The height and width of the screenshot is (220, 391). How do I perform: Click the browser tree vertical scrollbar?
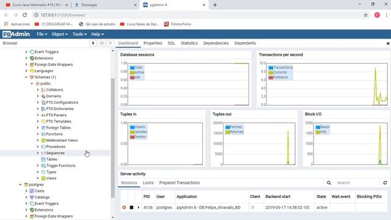[112, 138]
